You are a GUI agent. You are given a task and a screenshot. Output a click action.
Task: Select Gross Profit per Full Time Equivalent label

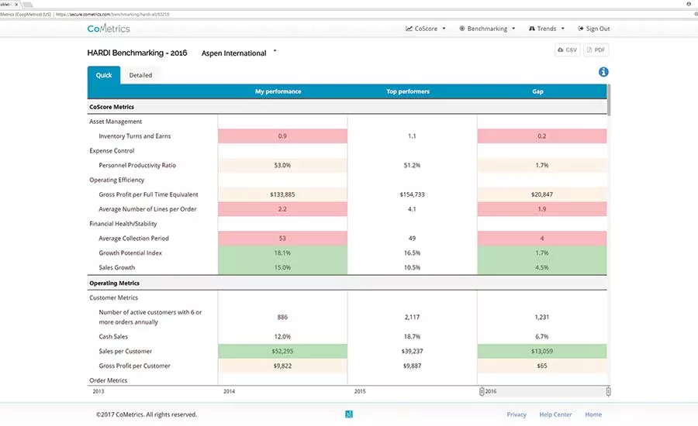[x=148, y=194]
